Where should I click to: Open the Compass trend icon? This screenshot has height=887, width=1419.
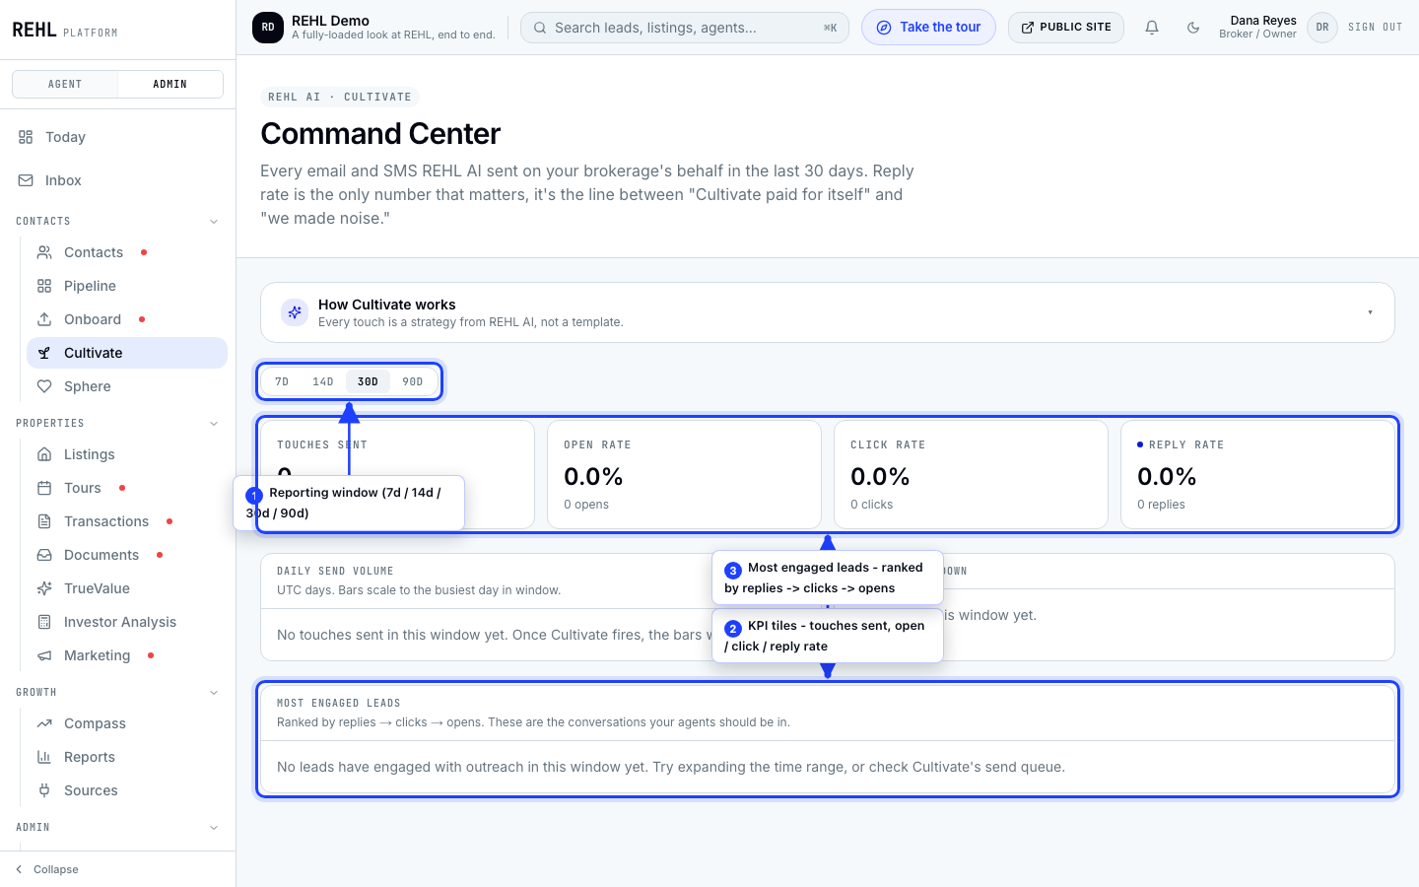tap(44, 723)
